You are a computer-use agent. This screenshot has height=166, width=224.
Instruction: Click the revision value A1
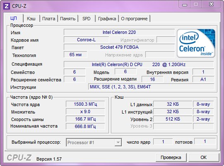203,79
